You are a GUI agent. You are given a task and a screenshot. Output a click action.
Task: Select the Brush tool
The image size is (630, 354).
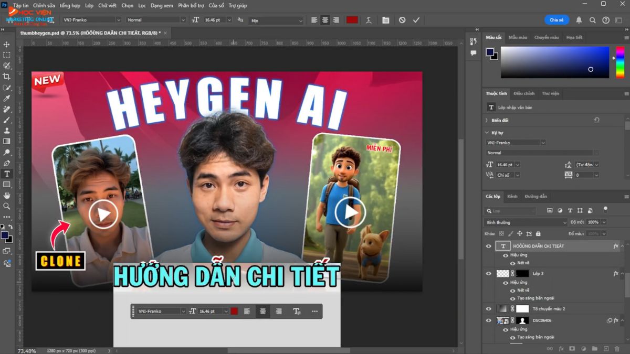7,120
